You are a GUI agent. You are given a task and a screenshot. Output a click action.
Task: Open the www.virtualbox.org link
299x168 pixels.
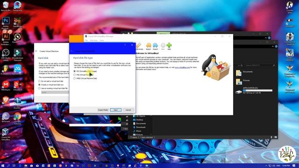click(x=182, y=67)
